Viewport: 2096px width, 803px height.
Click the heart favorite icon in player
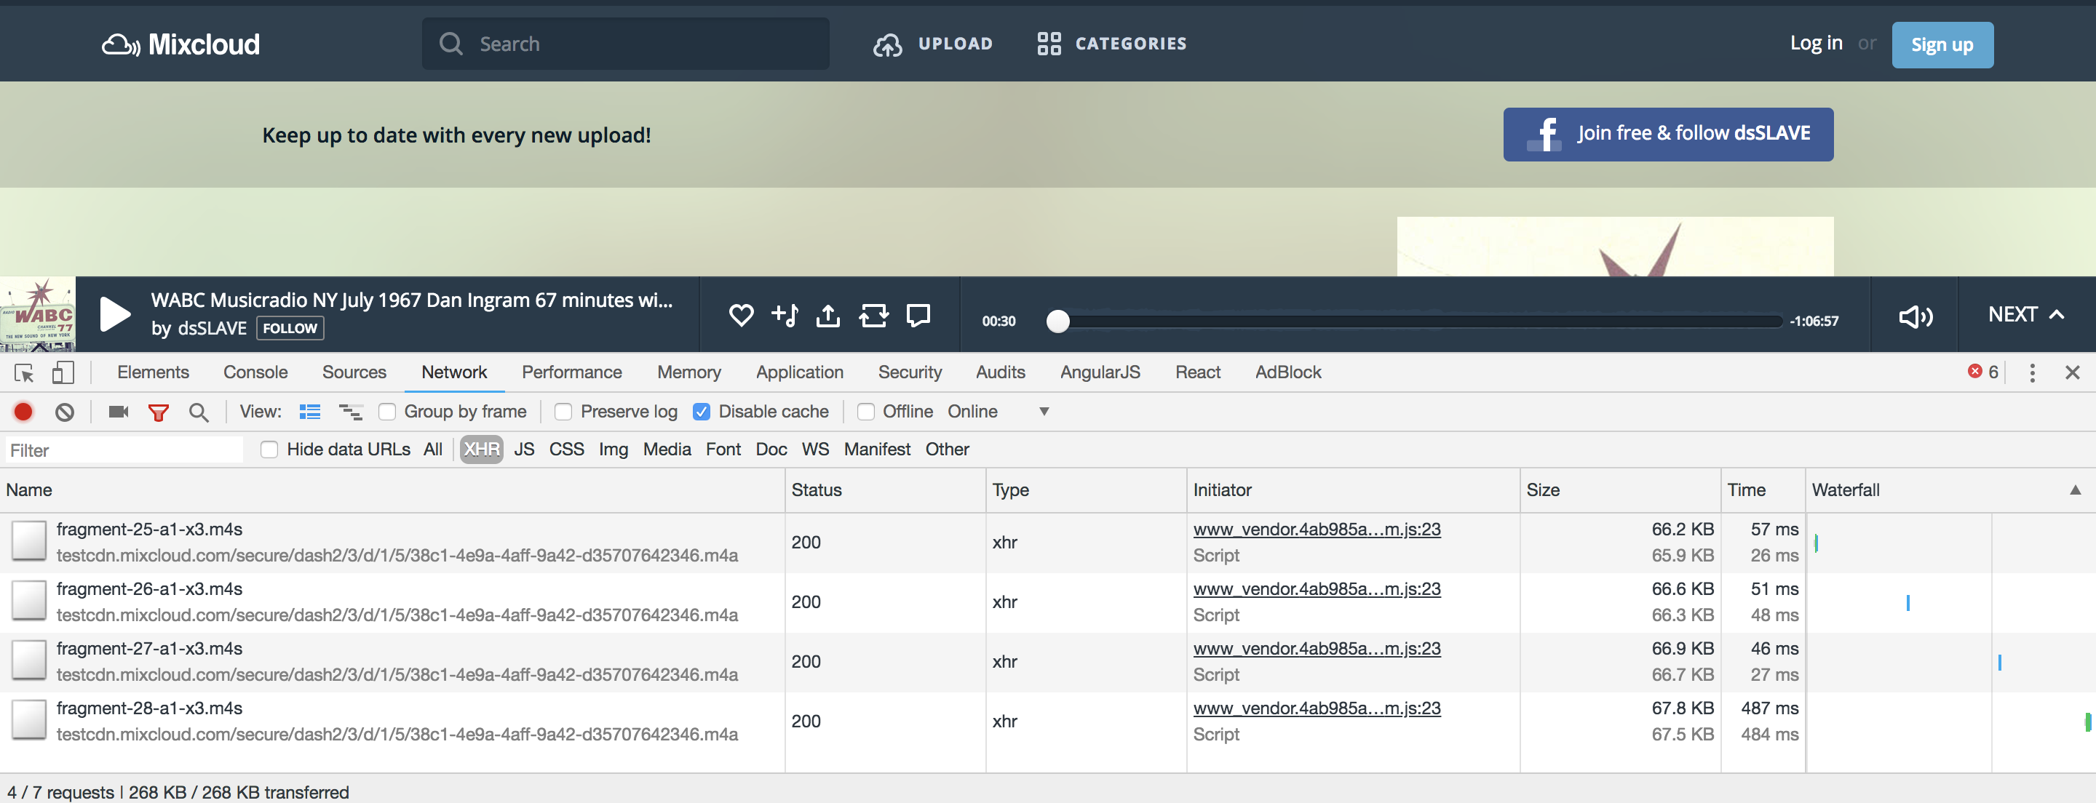[x=740, y=315]
